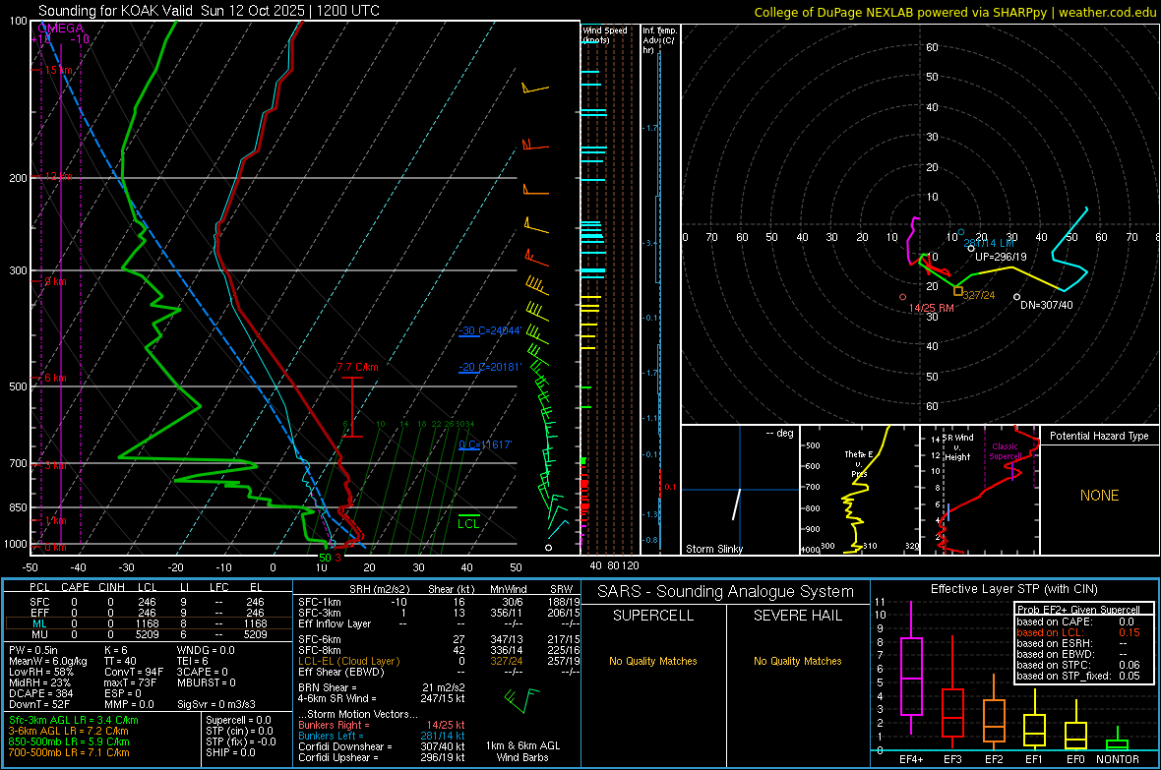The image size is (1161, 770).
Task: Click the 500 pressure level label
Action: tap(18, 386)
